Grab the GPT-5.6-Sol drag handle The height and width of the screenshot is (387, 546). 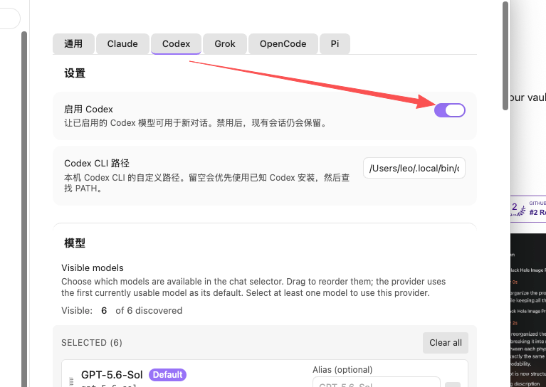pos(71,381)
